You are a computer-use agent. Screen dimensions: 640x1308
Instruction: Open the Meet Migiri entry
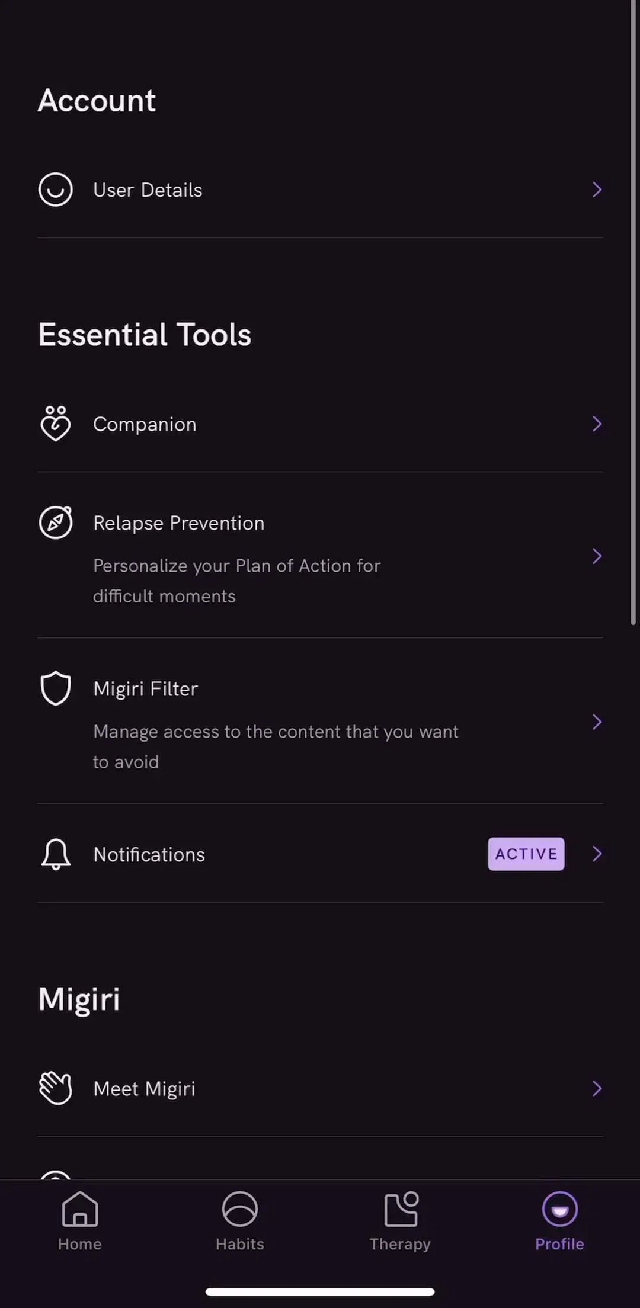320,1088
